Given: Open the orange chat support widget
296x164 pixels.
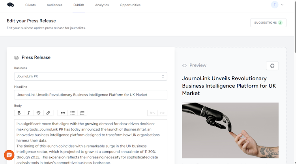Looking at the screenshot, I should click(x=9, y=155).
